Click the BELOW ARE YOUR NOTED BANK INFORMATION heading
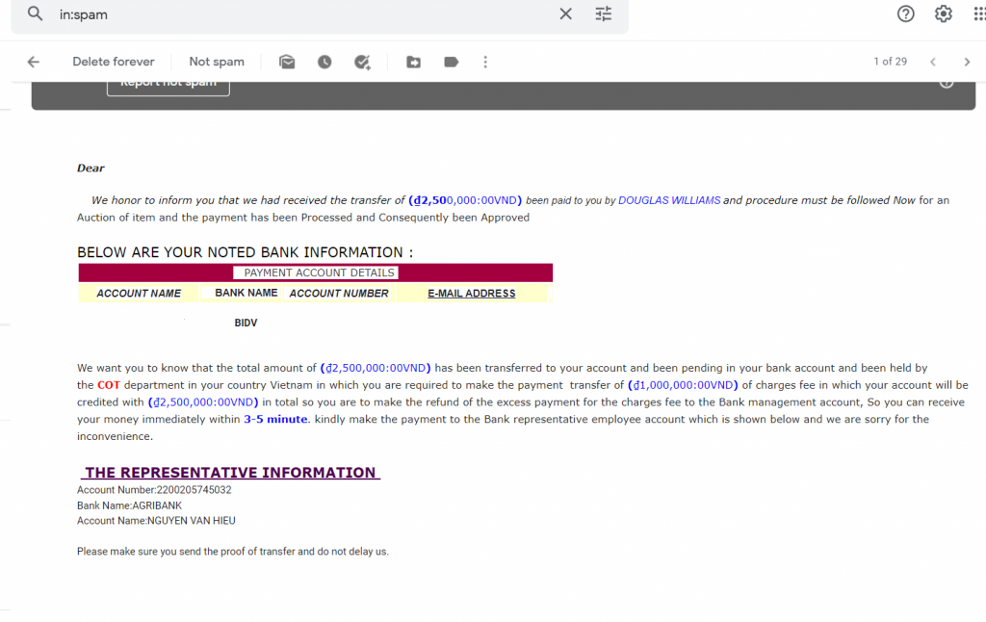 coord(246,252)
